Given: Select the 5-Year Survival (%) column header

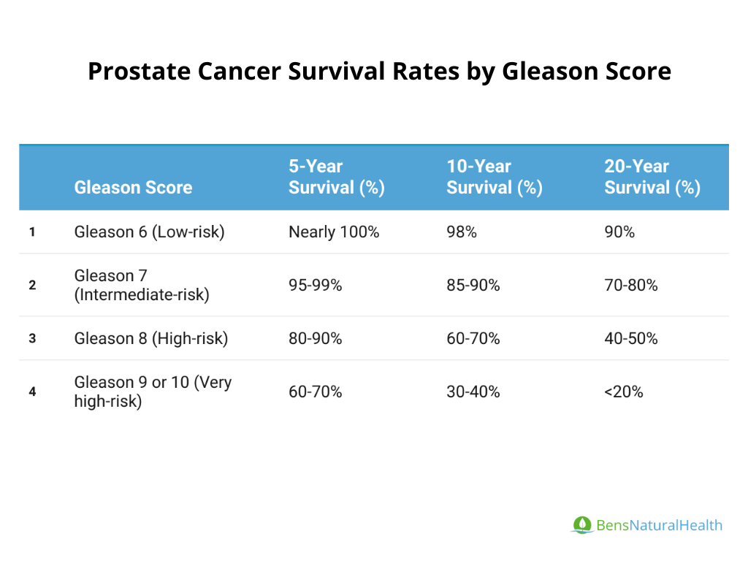Looking at the screenshot, I should click(x=336, y=178).
